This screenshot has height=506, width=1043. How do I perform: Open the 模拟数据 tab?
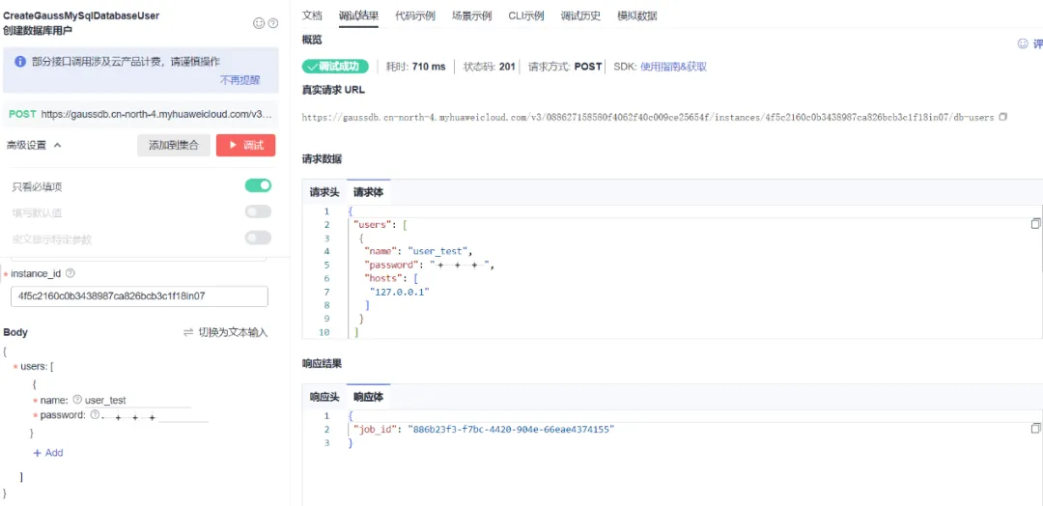click(x=636, y=15)
